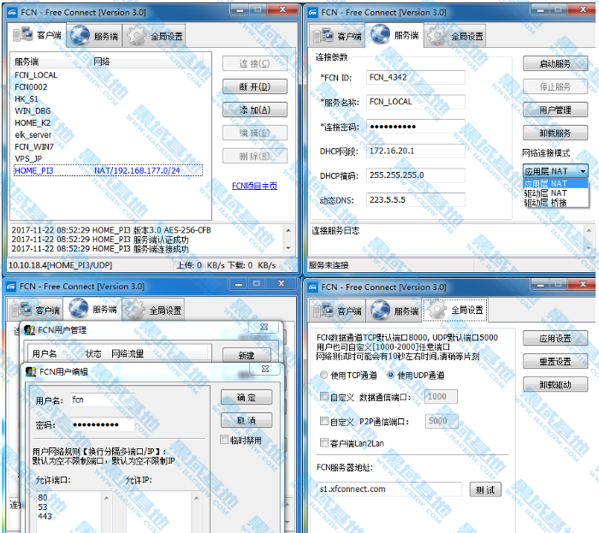
Task: Click the gear icon of 全局设置 tab above the server list
Action: point(137,36)
